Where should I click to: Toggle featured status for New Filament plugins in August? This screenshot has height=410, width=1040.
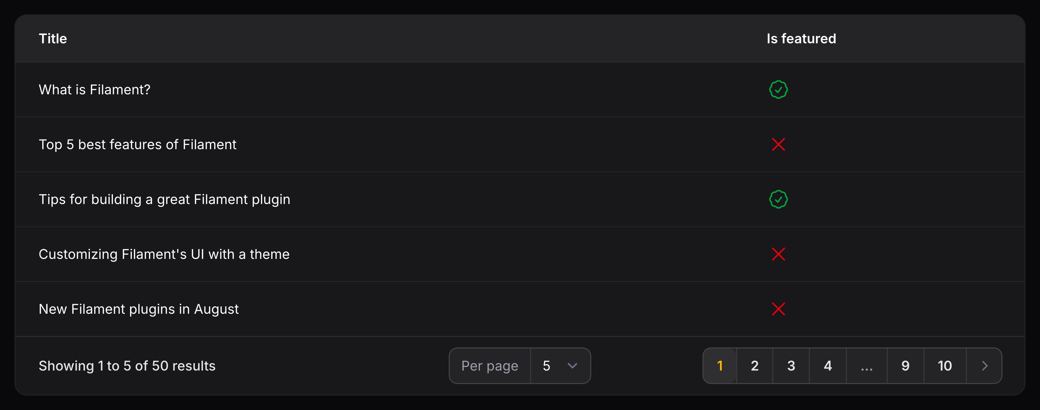(x=779, y=309)
